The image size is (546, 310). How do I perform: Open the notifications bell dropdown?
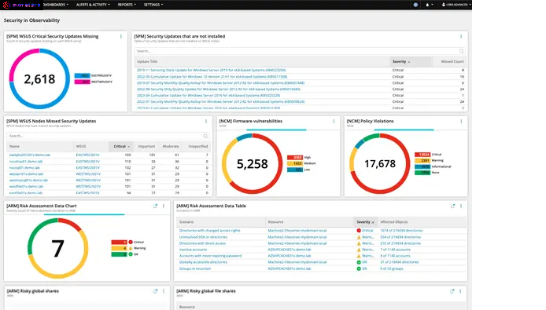coord(429,5)
